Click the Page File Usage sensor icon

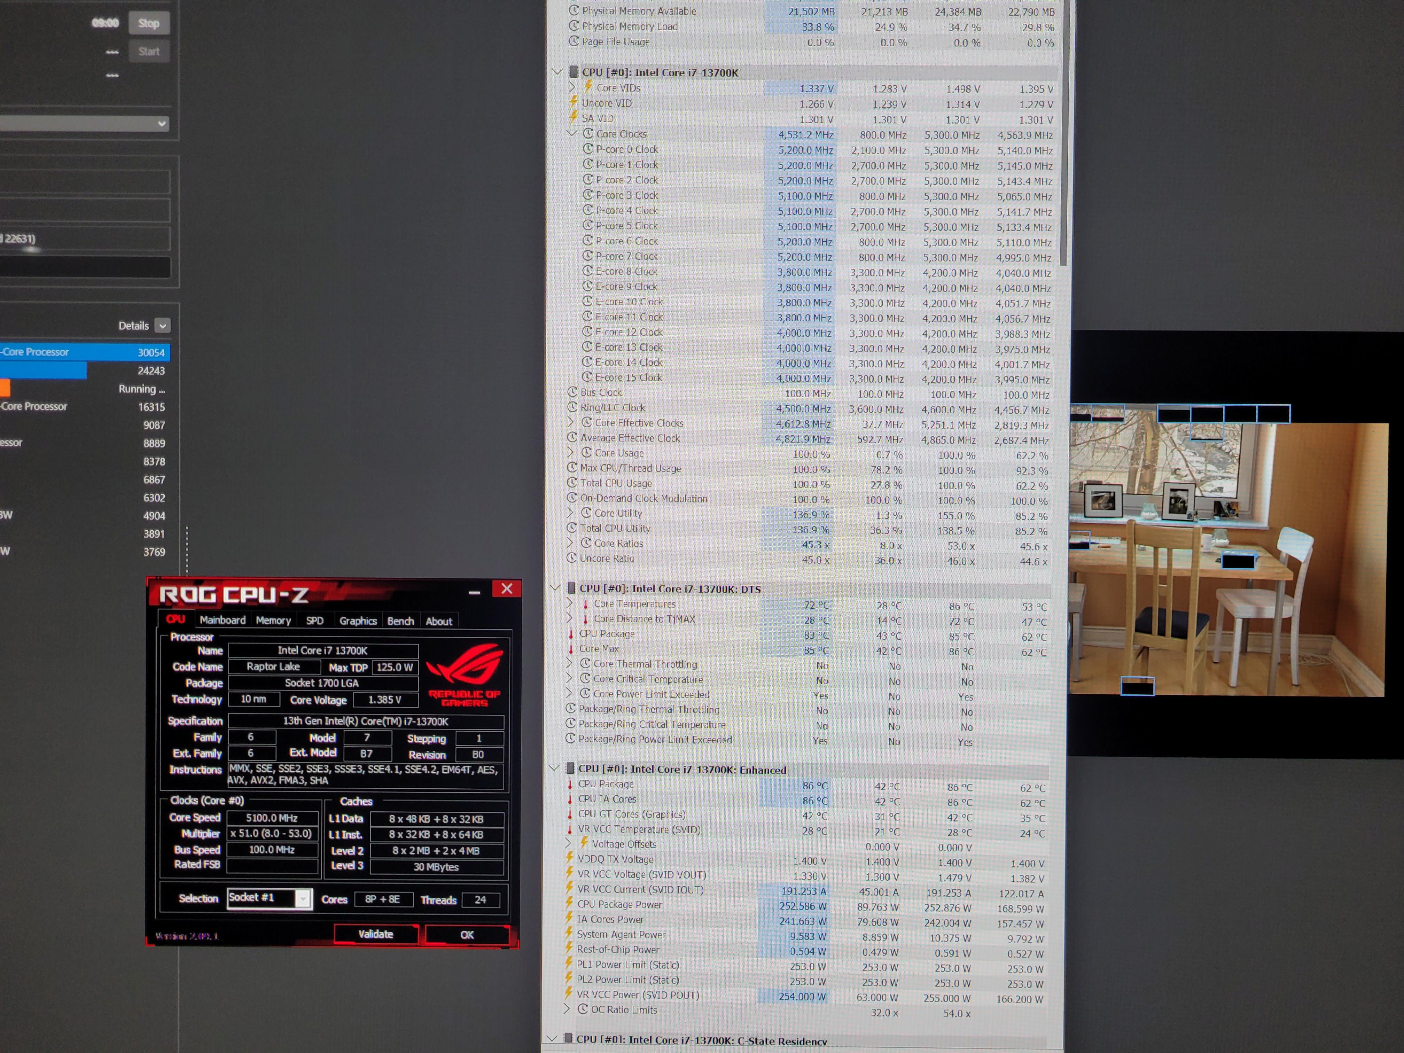pyautogui.click(x=574, y=41)
